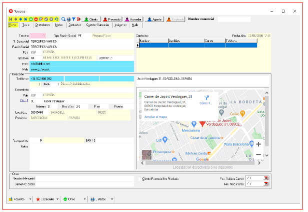Click the magnifying glass search icon
Viewport: 308px width, 212px height.
pos(63,19)
